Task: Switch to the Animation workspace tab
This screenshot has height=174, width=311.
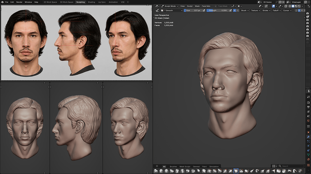Action: [x=113, y=2]
